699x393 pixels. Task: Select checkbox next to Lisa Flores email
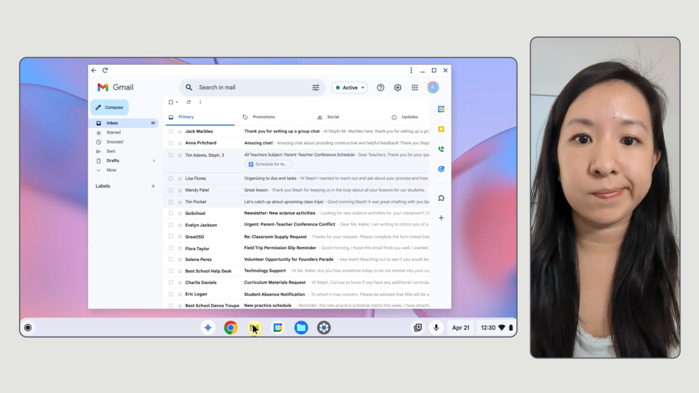[171, 179]
